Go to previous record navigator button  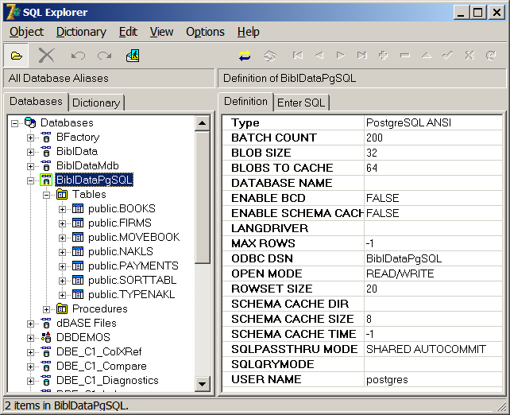pos(319,56)
